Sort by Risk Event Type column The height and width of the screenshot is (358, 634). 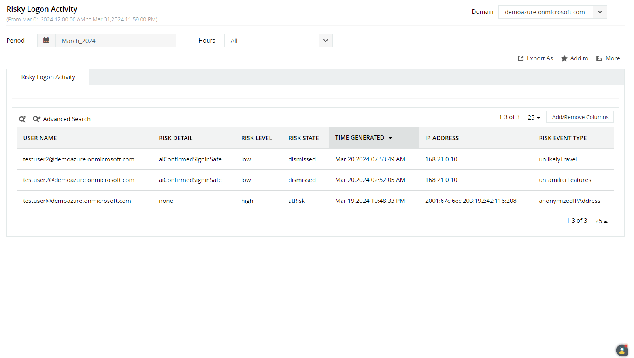point(562,138)
